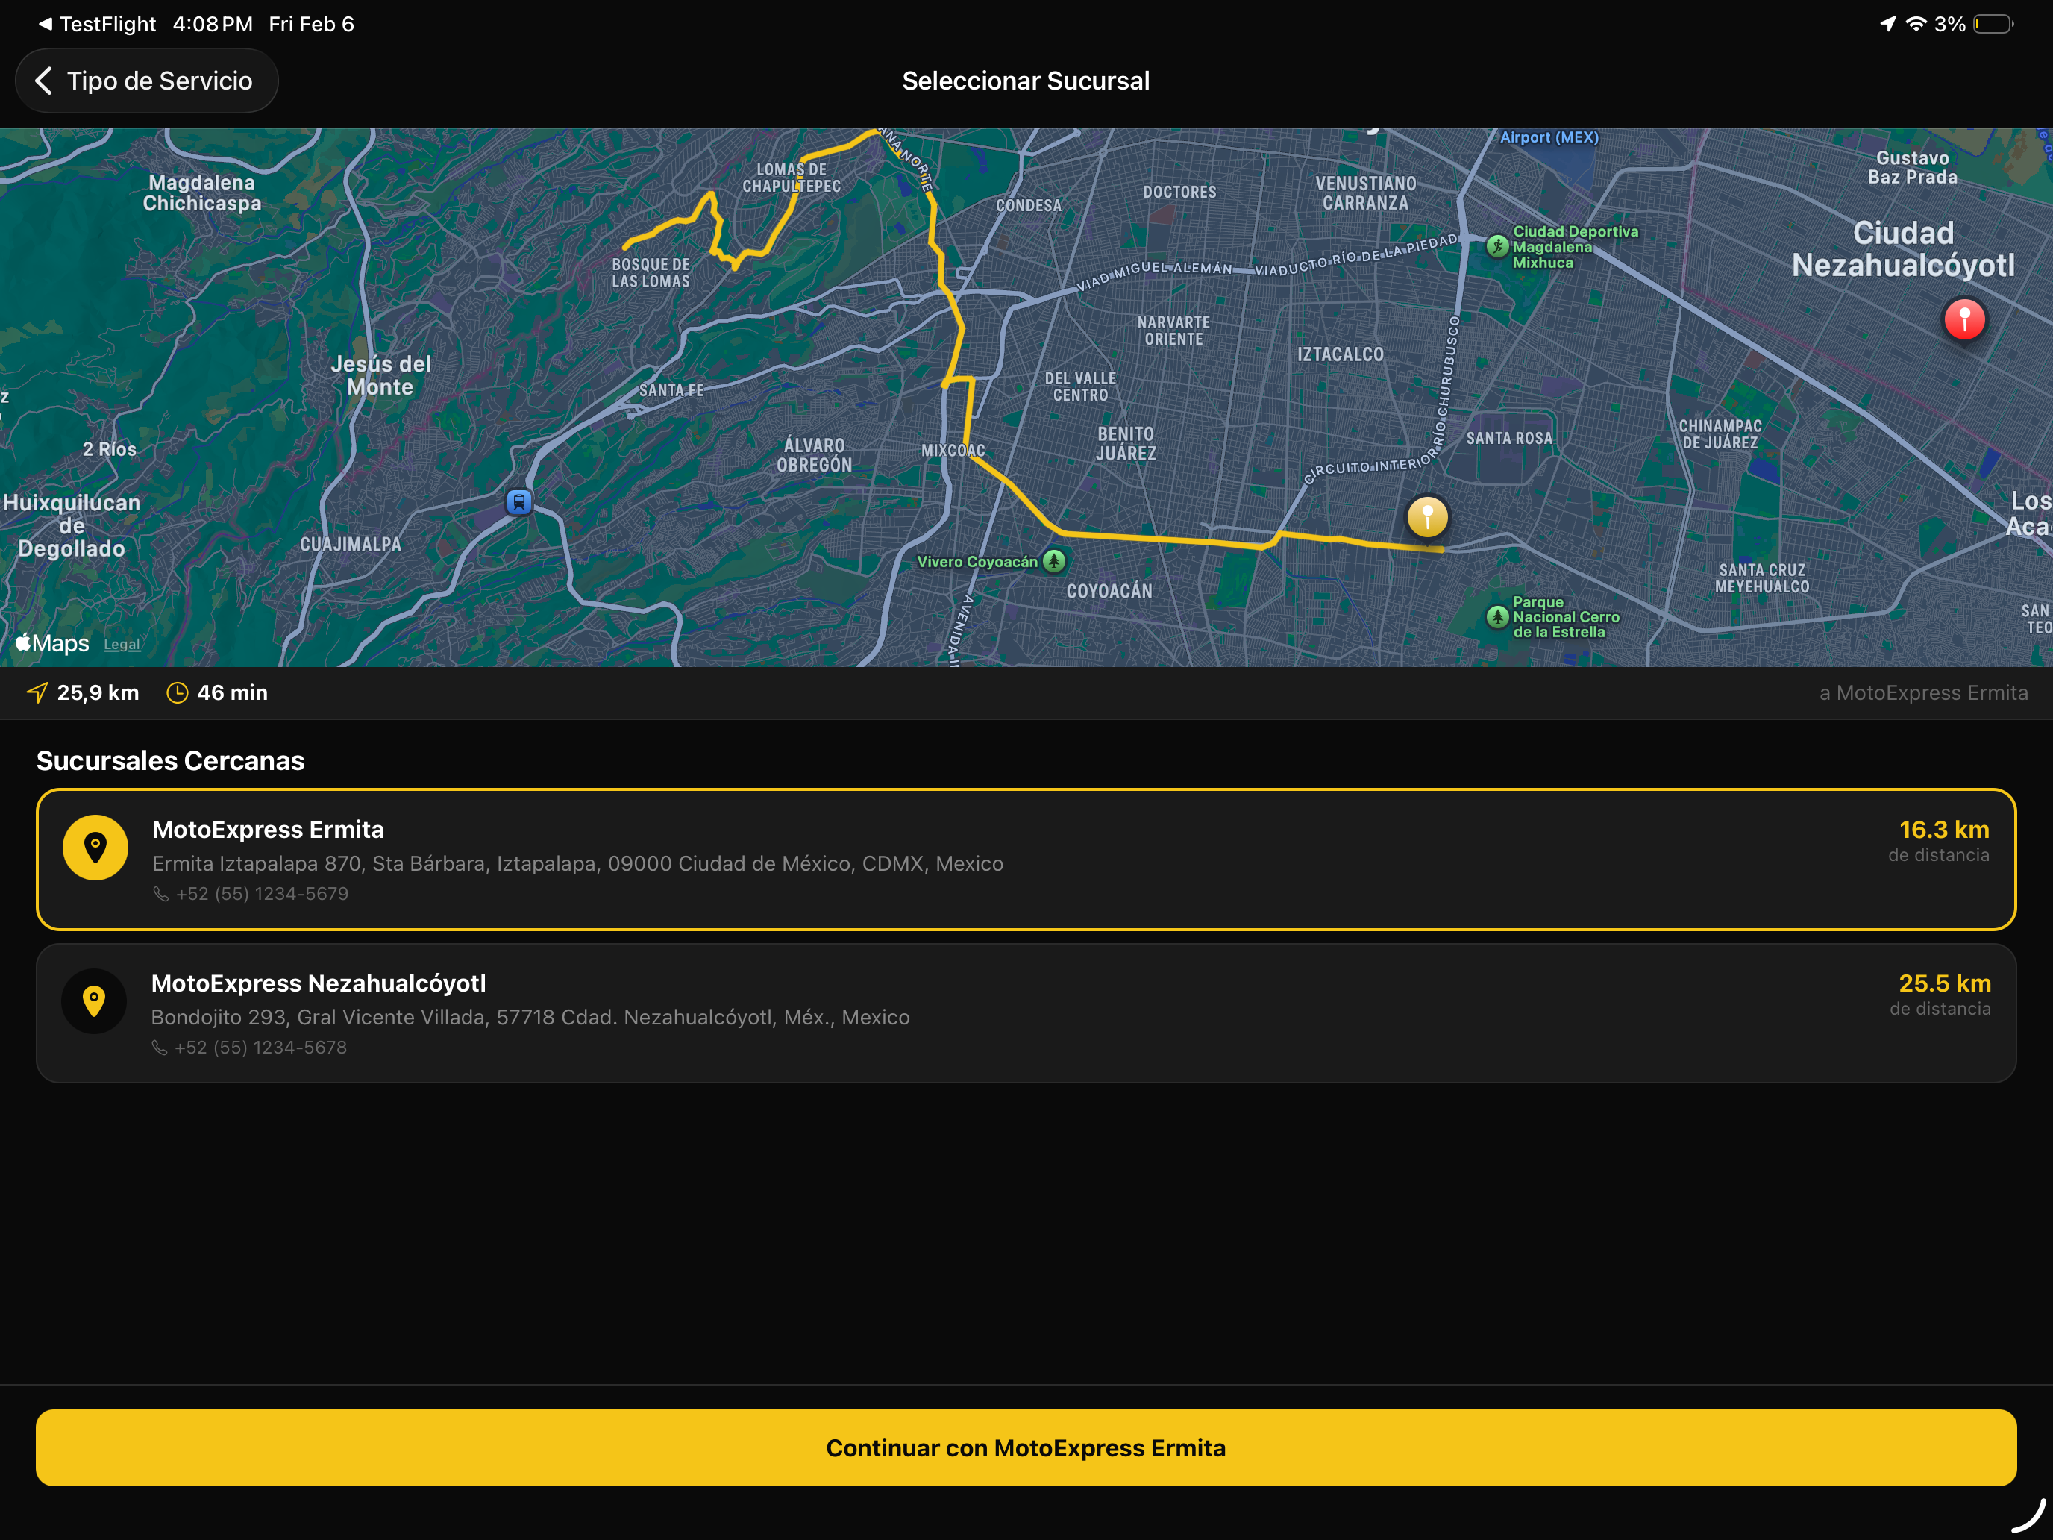Tap the Sucursales Cercanas heading
The width and height of the screenshot is (2053, 1540).
[170, 761]
